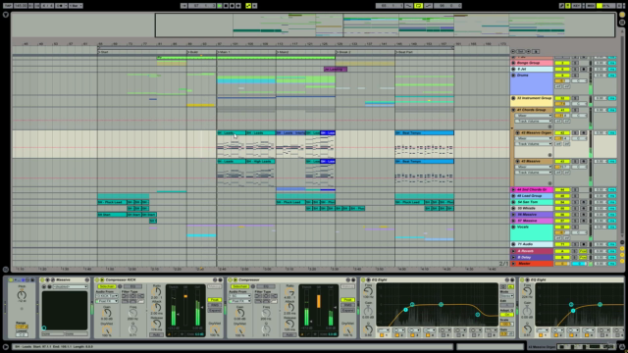The width and height of the screenshot is (628, 353).
Task: Click the Previous Locator arrow button
Action: coord(513,52)
